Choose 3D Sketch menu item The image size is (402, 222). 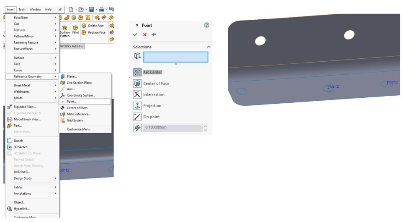(32, 147)
